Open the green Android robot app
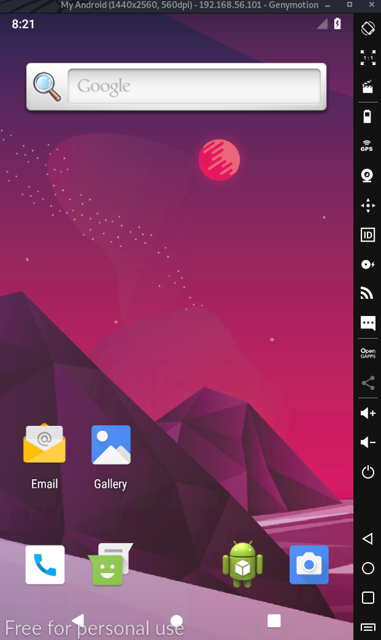 pyautogui.click(x=243, y=565)
